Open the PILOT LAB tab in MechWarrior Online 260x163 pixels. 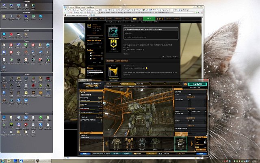pyautogui.click(x=143, y=84)
